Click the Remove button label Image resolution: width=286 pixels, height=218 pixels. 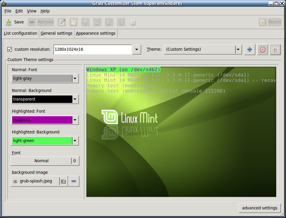pos(45,22)
